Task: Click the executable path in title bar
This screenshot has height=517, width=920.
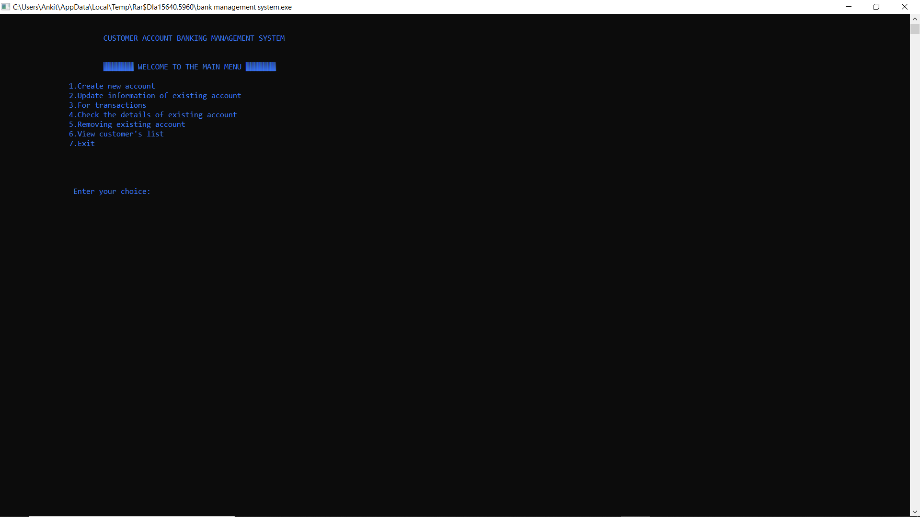Action: (x=152, y=7)
